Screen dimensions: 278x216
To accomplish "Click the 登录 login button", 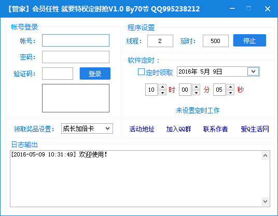I will pos(95,74).
